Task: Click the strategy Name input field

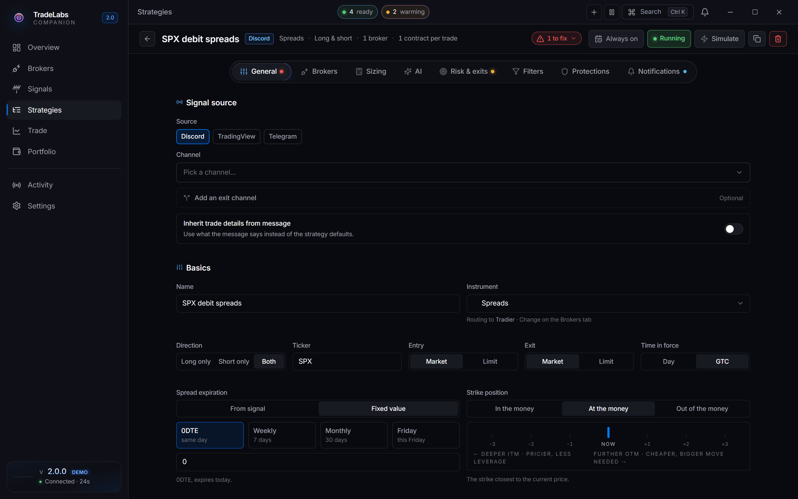Action: point(318,303)
